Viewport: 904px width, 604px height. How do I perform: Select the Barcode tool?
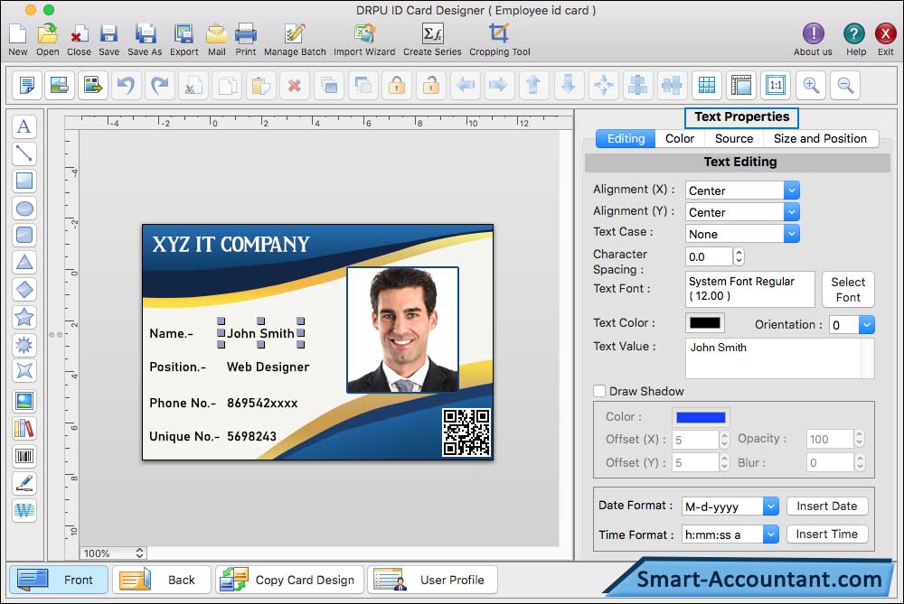tap(24, 456)
